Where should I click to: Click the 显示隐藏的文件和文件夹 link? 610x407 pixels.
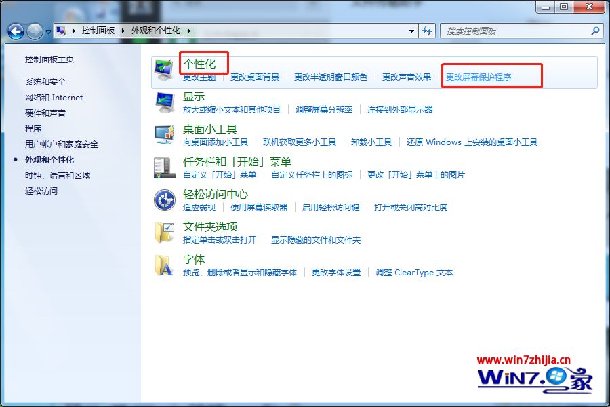coord(316,239)
